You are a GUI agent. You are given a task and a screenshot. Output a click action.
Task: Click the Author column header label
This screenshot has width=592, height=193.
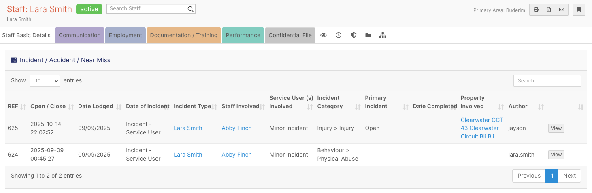tap(518, 107)
